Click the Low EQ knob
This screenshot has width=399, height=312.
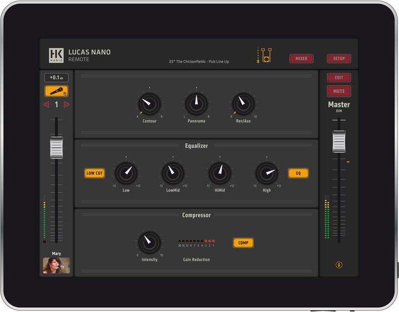(126, 173)
